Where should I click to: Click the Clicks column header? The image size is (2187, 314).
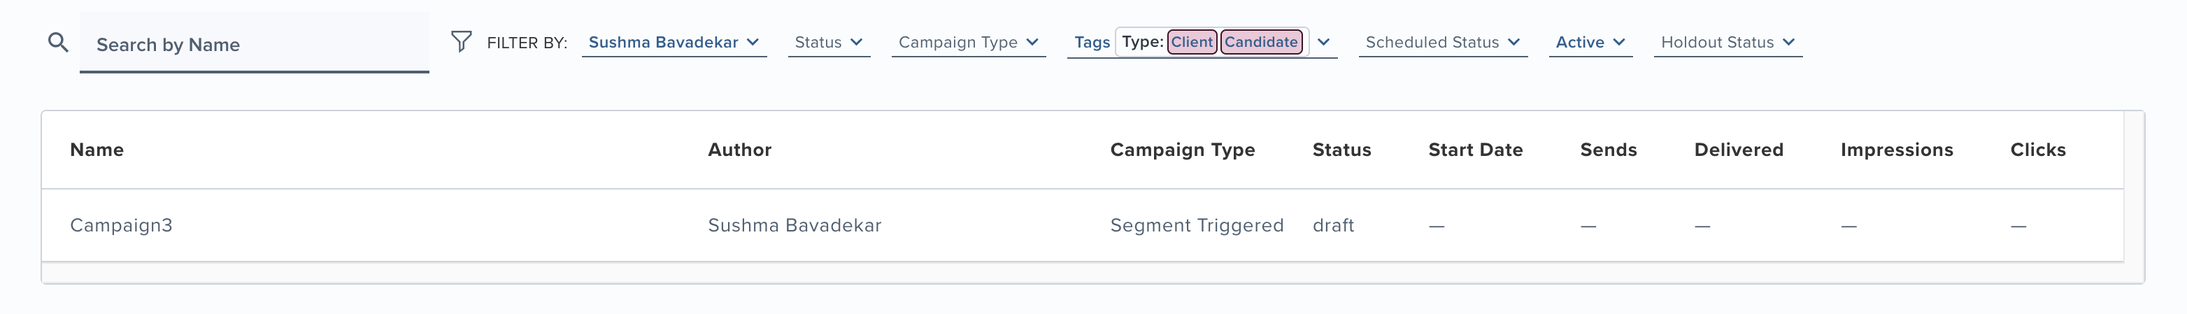[x=2037, y=150]
